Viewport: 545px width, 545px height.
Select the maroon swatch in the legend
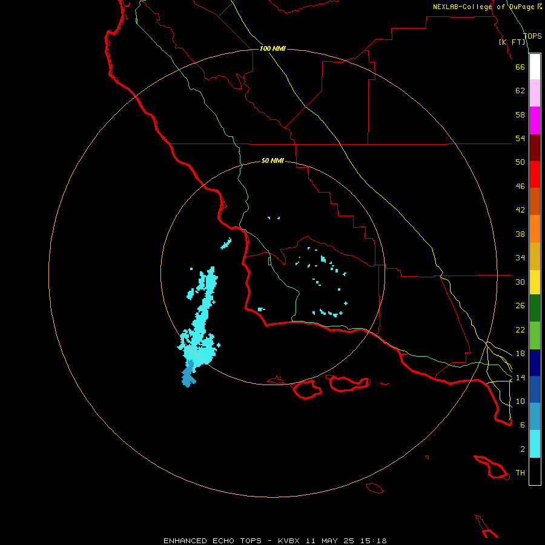pyautogui.click(x=535, y=148)
